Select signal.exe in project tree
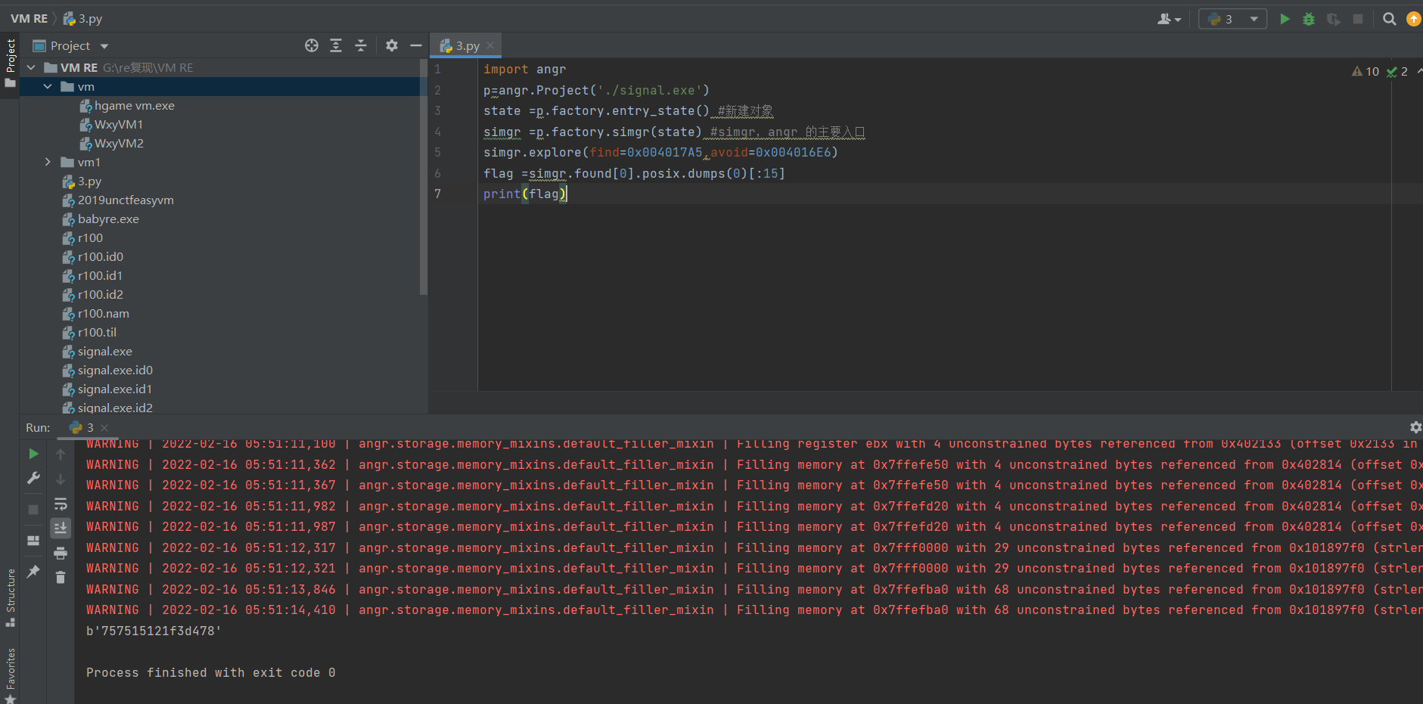1423x704 pixels. pos(104,352)
